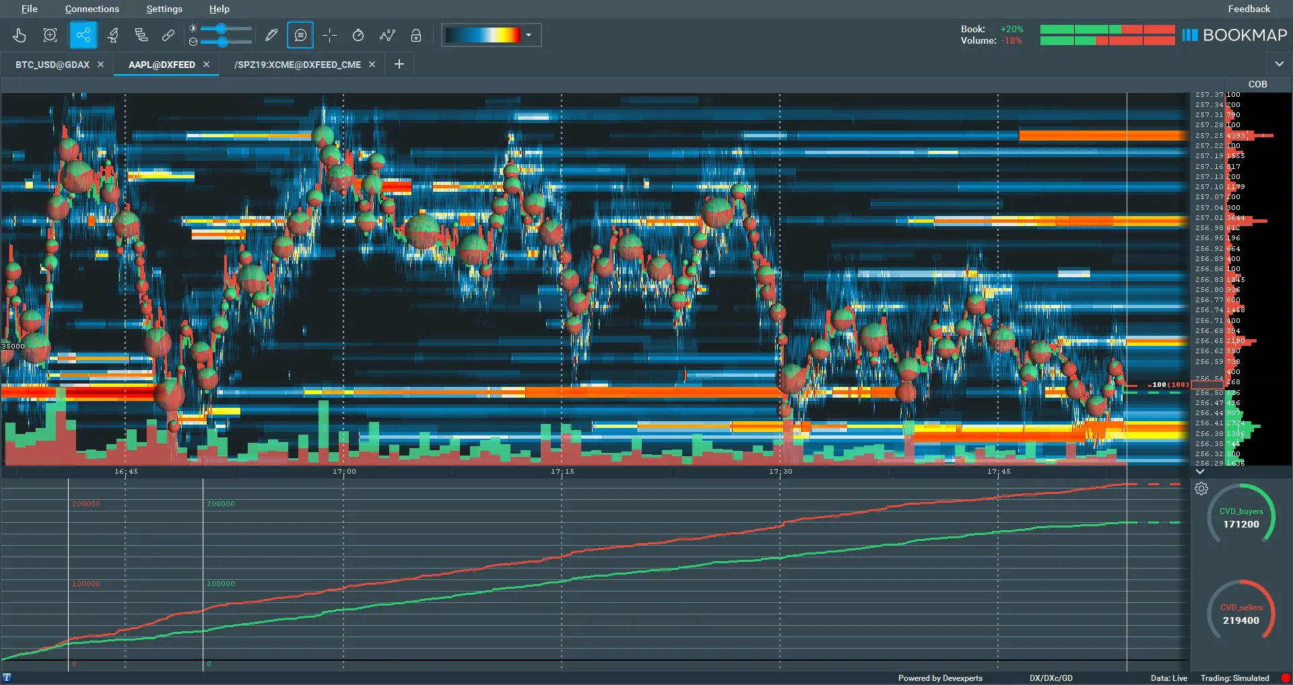Toggle the speech bubble notes button
Screen dimensions: 1293x685
tap(300, 35)
